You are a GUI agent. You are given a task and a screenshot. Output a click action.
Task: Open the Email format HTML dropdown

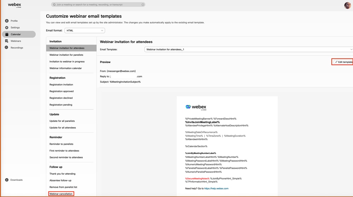[85, 30]
